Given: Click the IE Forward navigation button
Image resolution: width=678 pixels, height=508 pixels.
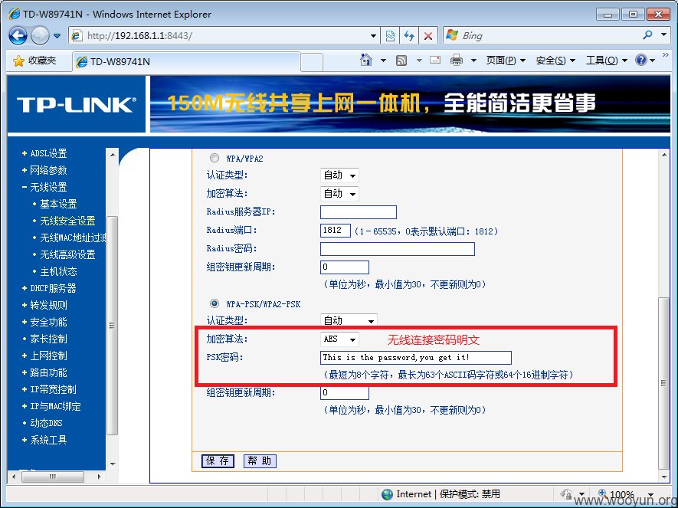Looking at the screenshot, I should click(x=40, y=35).
